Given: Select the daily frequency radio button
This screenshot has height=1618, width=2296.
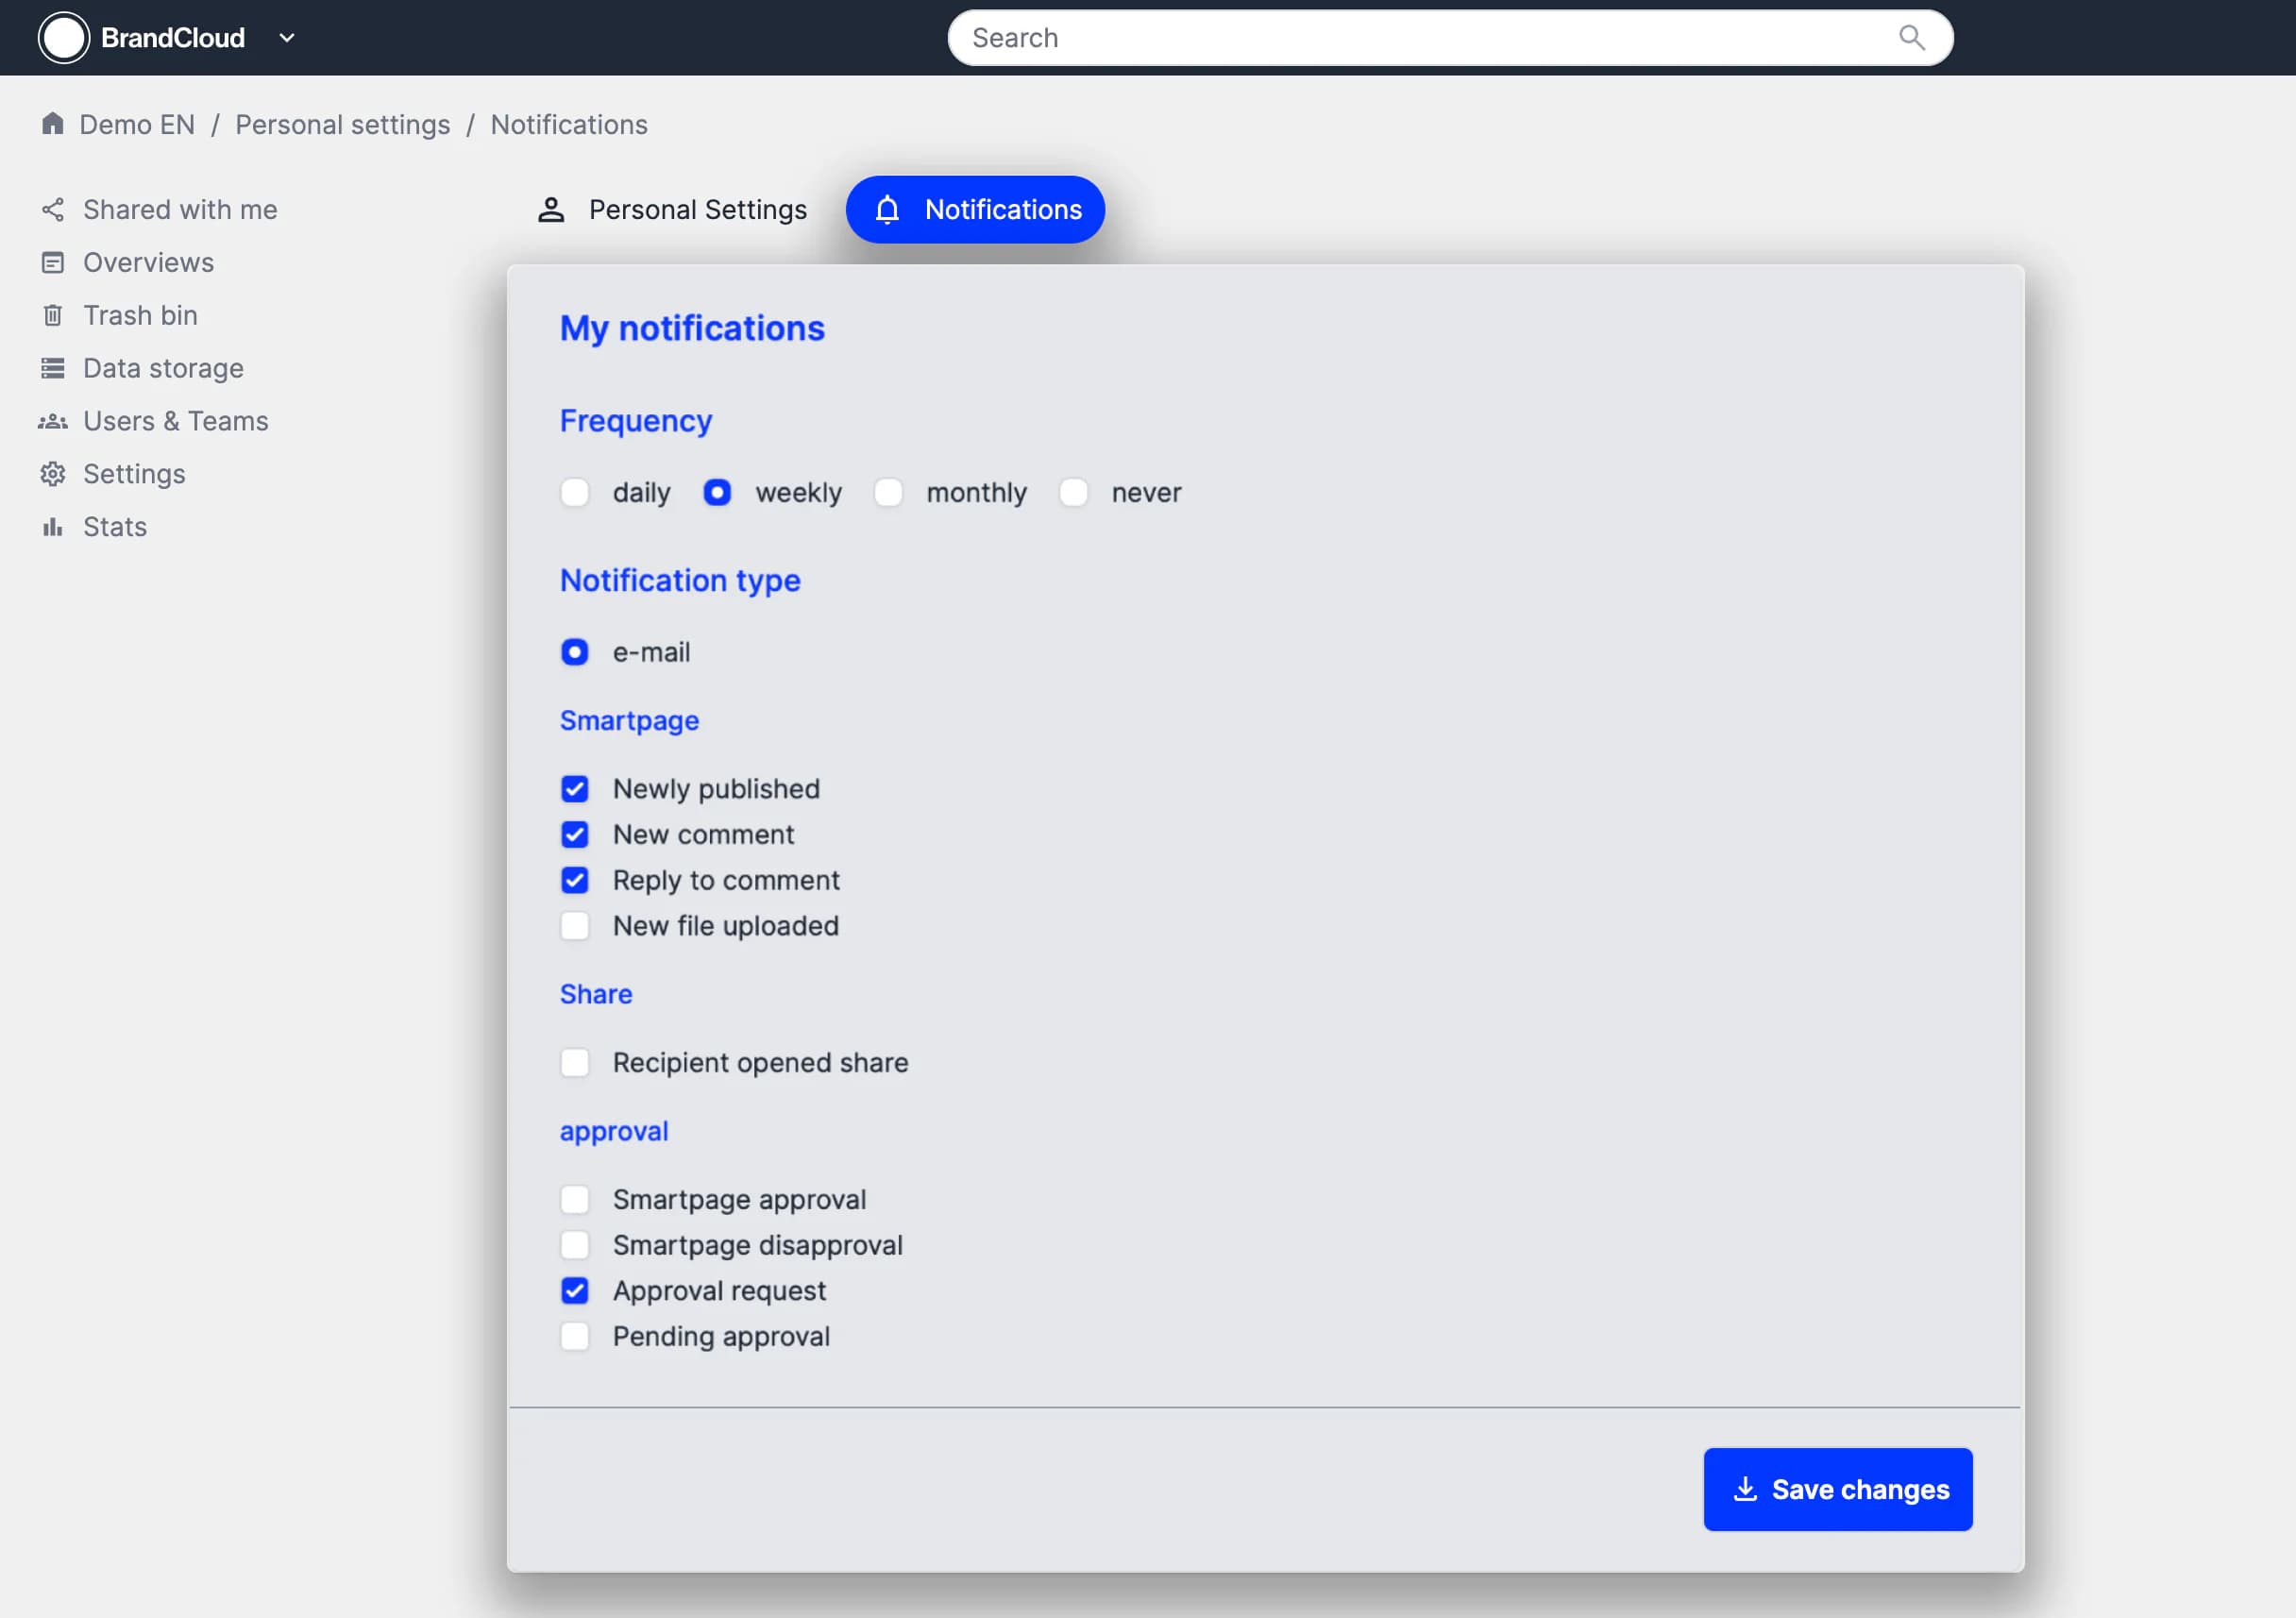Looking at the screenshot, I should point(575,492).
